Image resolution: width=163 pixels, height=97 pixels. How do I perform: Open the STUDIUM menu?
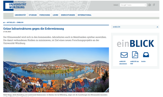[x=33, y=15]
